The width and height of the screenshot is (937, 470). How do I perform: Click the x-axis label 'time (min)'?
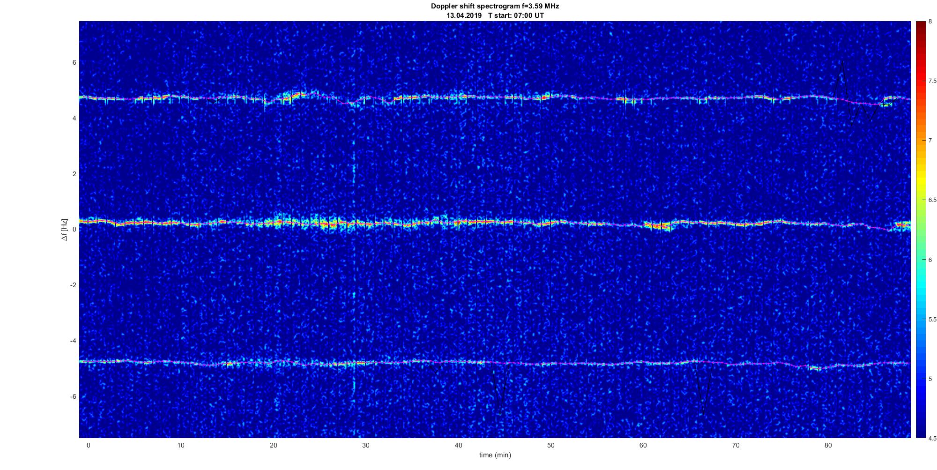[495, 455]
